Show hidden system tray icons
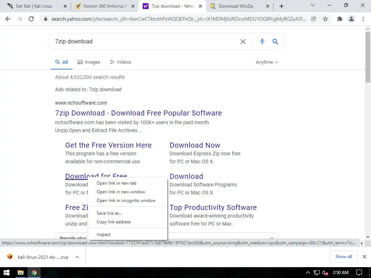The width and height of the screenshot is (371, 278). [308, 273]
